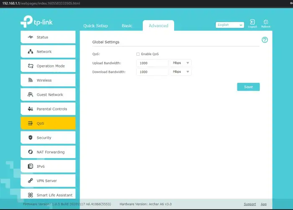Click the Logout icon

[x=252, y=22]
